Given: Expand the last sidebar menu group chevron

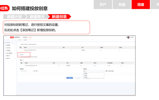Looking at the screenshot, I should coord(15,58).
